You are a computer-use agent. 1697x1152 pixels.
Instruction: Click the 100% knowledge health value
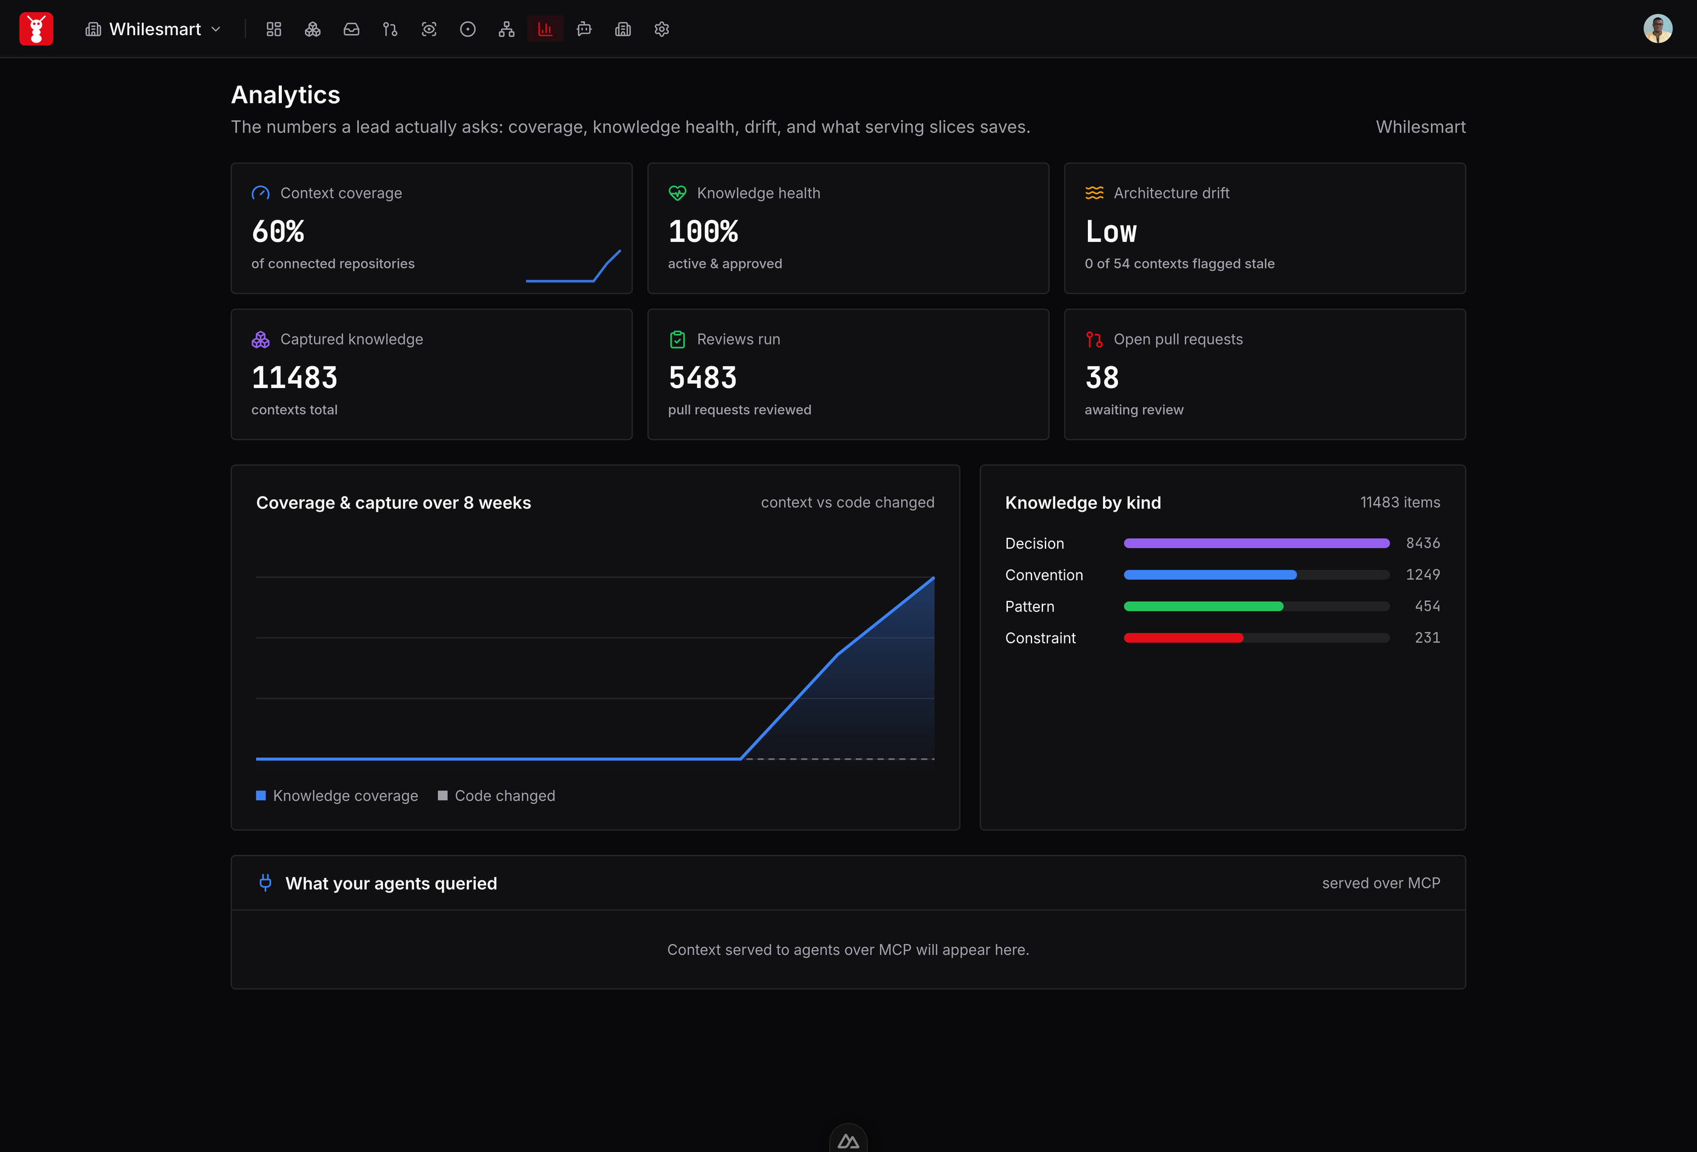(703, 232)
